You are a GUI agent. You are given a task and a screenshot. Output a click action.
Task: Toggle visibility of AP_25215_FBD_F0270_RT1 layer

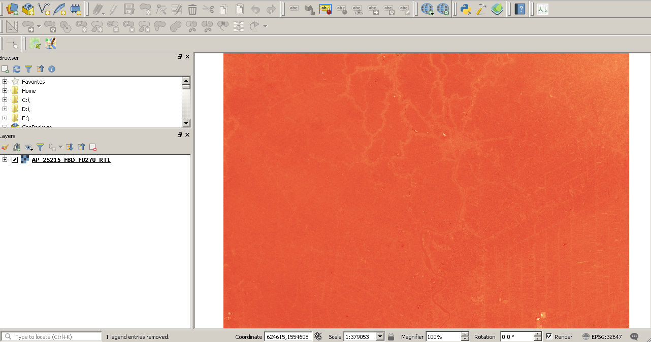tap(15, 160)
